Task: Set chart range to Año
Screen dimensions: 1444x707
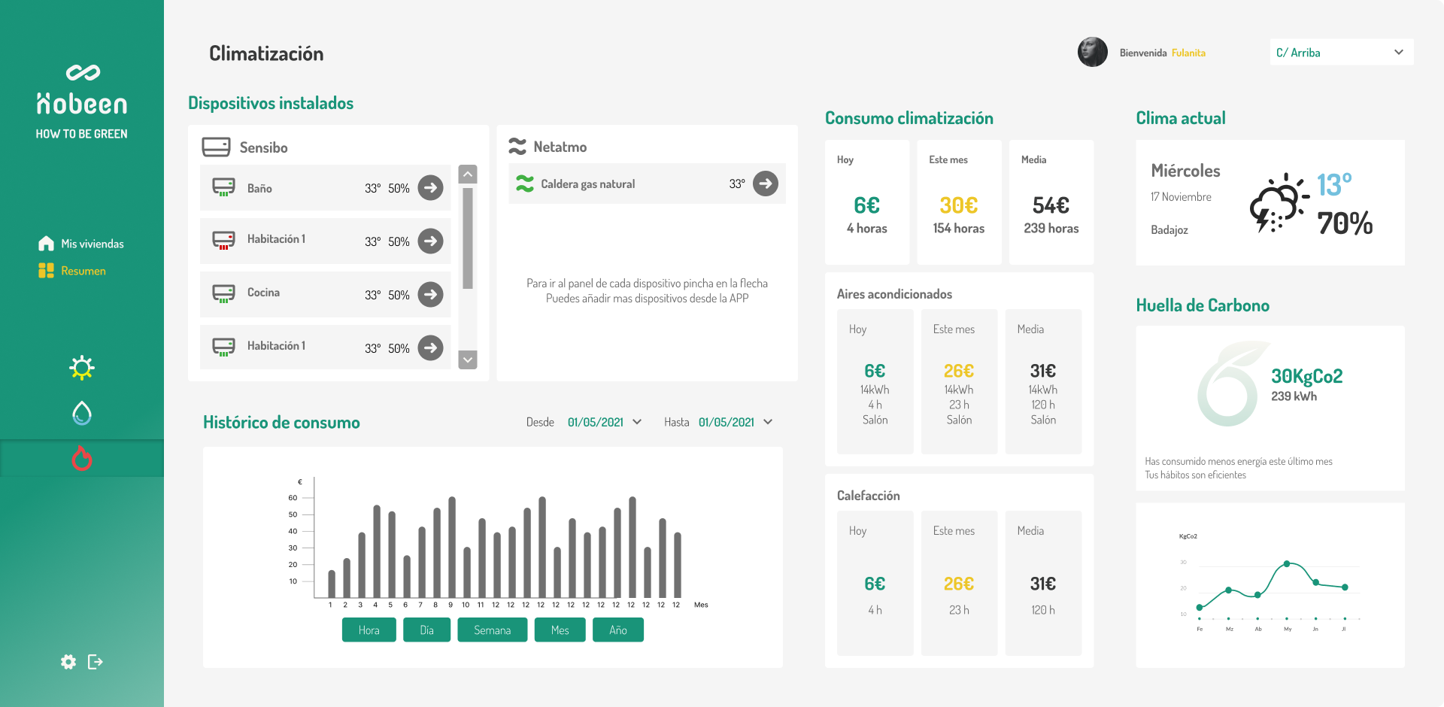Action: tap(617, 630)
